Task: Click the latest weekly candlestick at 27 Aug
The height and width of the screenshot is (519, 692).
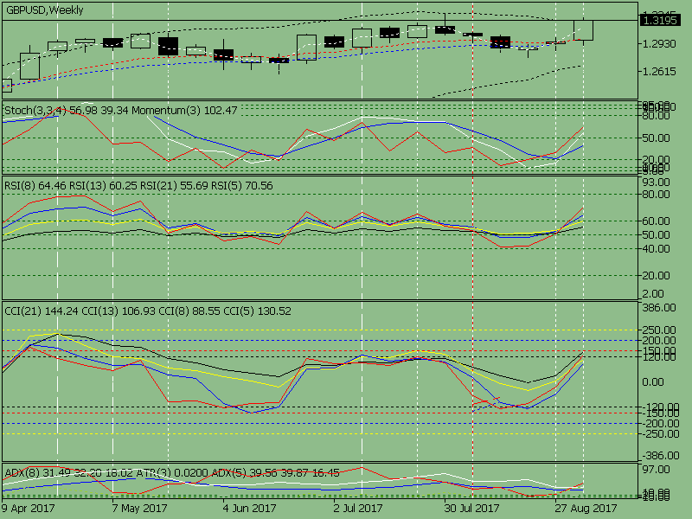Action: 583,30
